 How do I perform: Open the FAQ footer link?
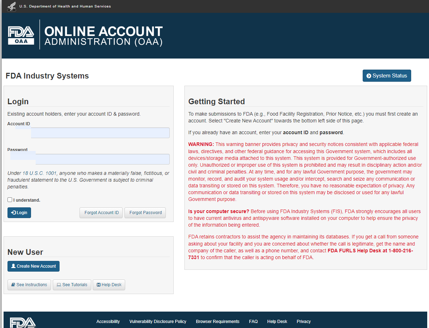tap(253, 322)
